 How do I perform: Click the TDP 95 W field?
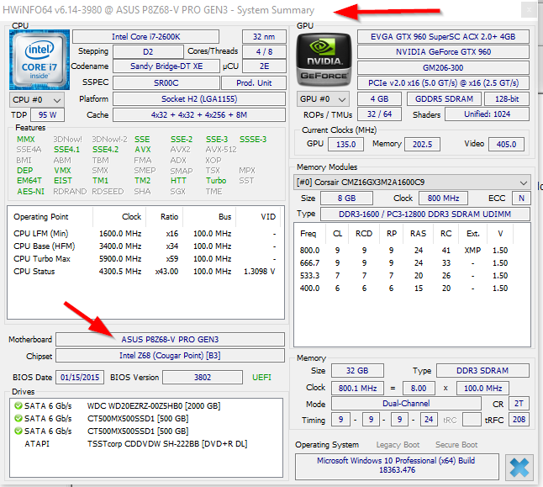pos(47,115)
